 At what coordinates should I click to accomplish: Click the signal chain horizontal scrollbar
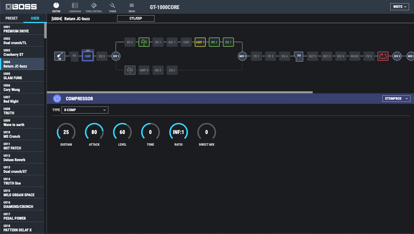click(x=180, y=92)
